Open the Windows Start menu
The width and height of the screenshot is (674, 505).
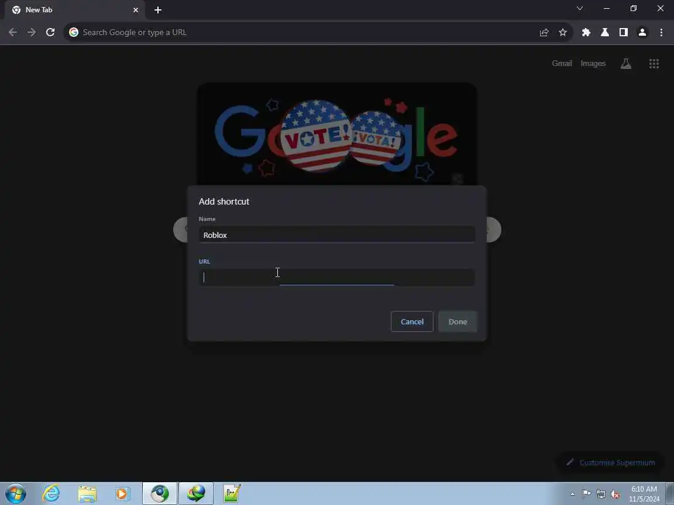[x=16, y=493]
